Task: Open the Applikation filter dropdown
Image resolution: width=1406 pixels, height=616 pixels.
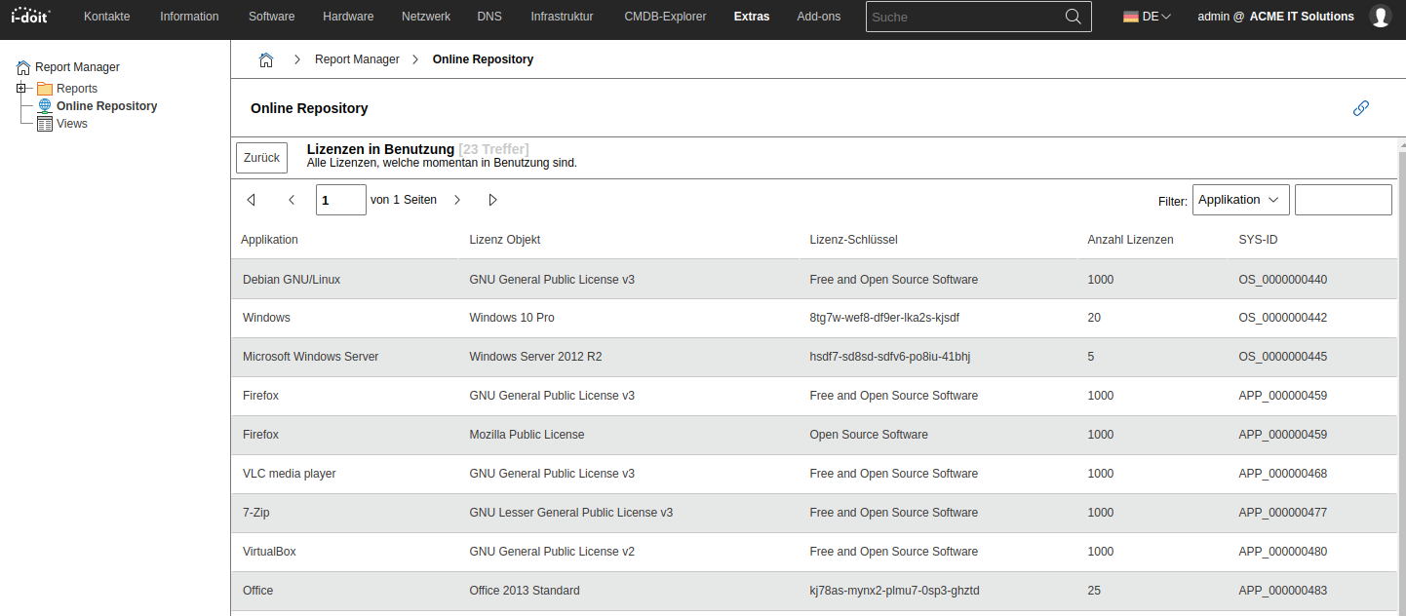Action: click(1240, 200)
